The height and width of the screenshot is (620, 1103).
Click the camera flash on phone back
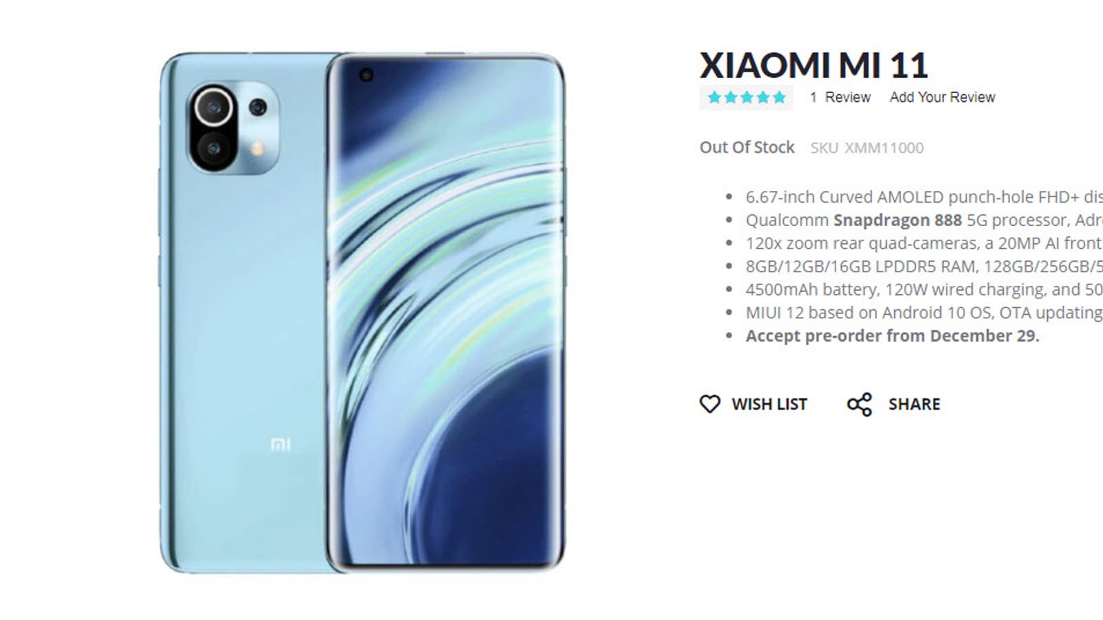[259, 147]
